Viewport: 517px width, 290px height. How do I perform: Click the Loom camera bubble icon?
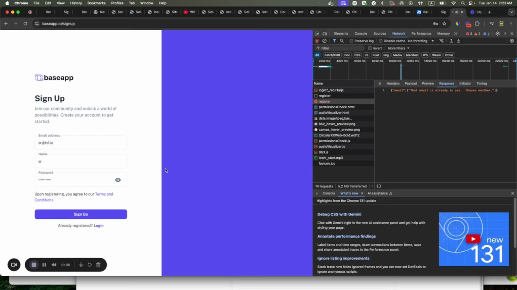coord(14,265)
